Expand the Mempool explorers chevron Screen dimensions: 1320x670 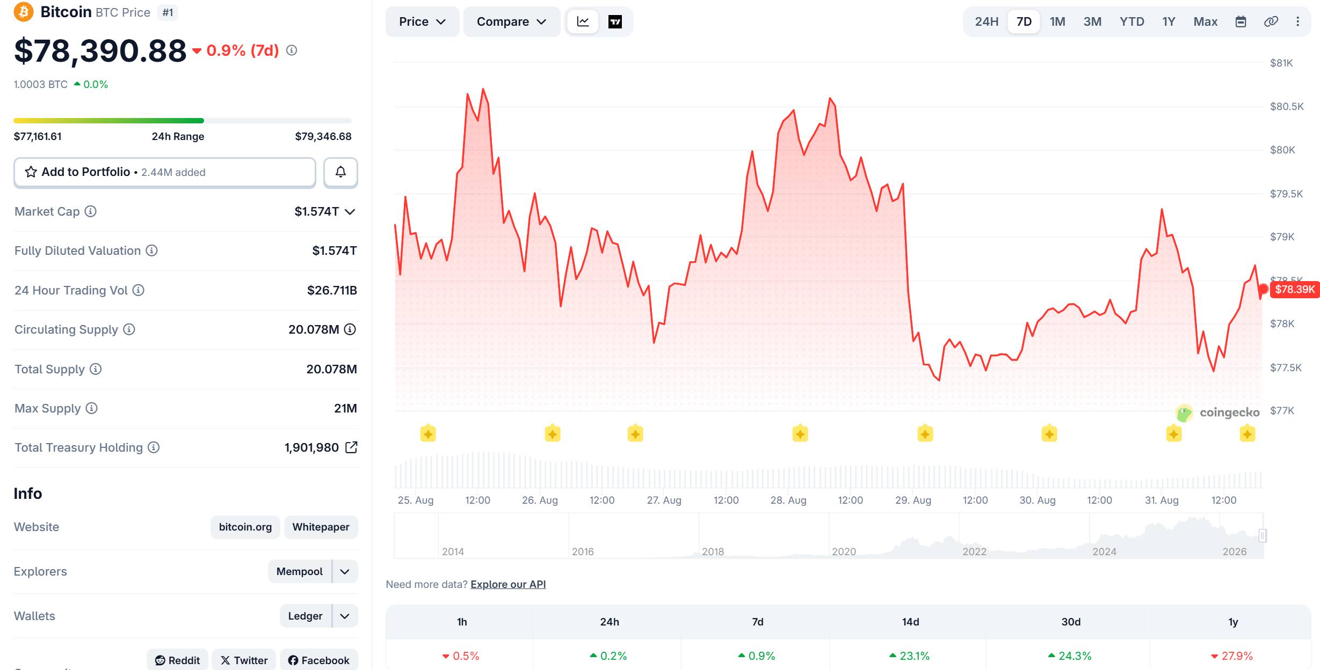pos(345,571)
